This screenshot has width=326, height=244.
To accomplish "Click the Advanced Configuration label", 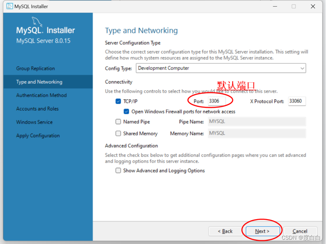I will 131,146.
